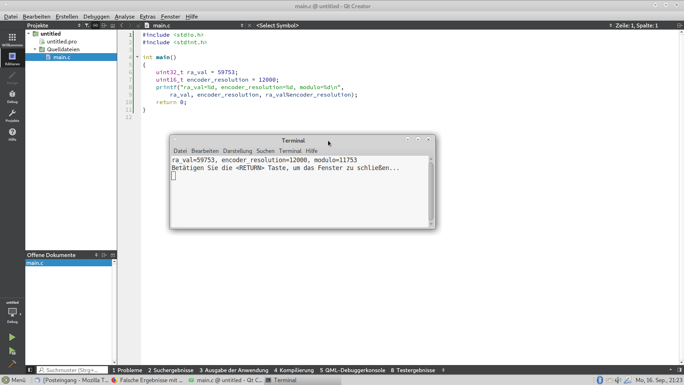
Task: Switch to Debug mode in sidebar
Action: 12,96
